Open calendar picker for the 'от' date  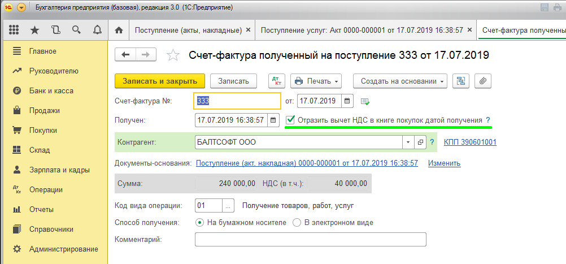(x=347, y=101)
